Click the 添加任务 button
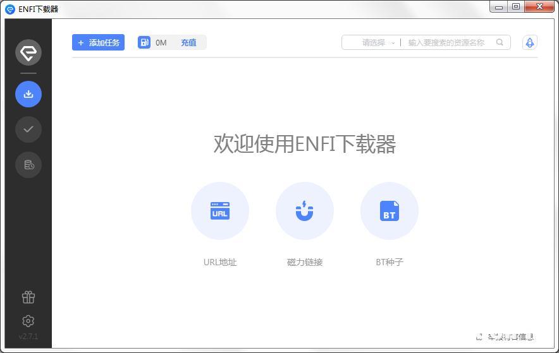The width and height of the screenshot is (559, 353). pos(98,42)
